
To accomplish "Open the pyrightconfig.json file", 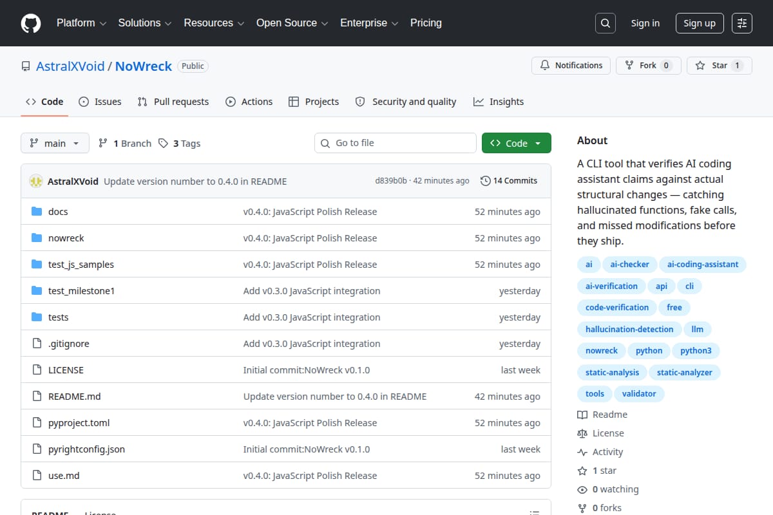I will pyautogui.click(x=86, y=449).
